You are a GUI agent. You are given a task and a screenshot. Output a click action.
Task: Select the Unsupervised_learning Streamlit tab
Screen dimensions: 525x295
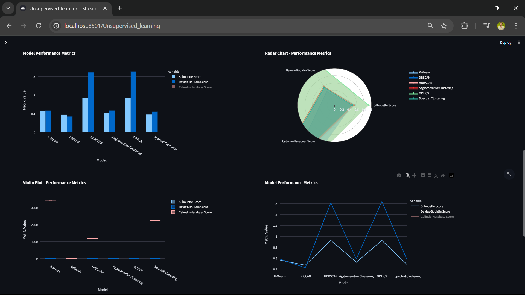click(64, 8)
